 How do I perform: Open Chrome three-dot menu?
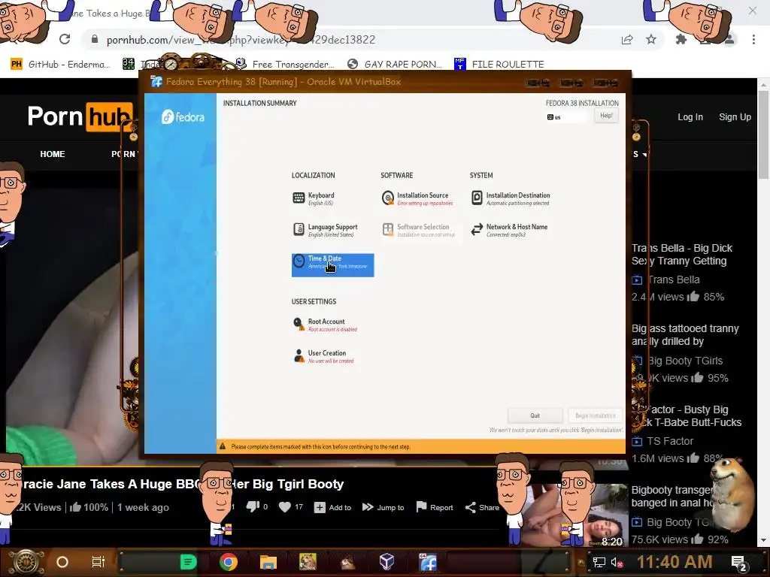pos(753,40)
